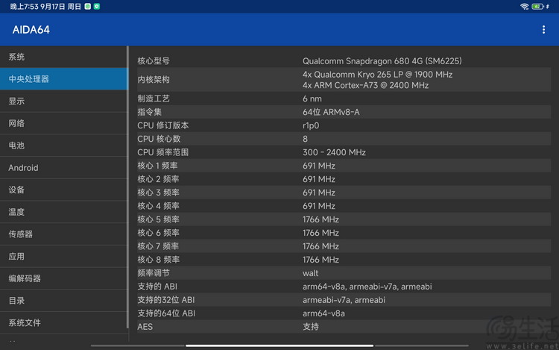Viewport: 559px width, 350px height.
Task: Select the 支持的 ABI label
Action: (x=157, y=287)
